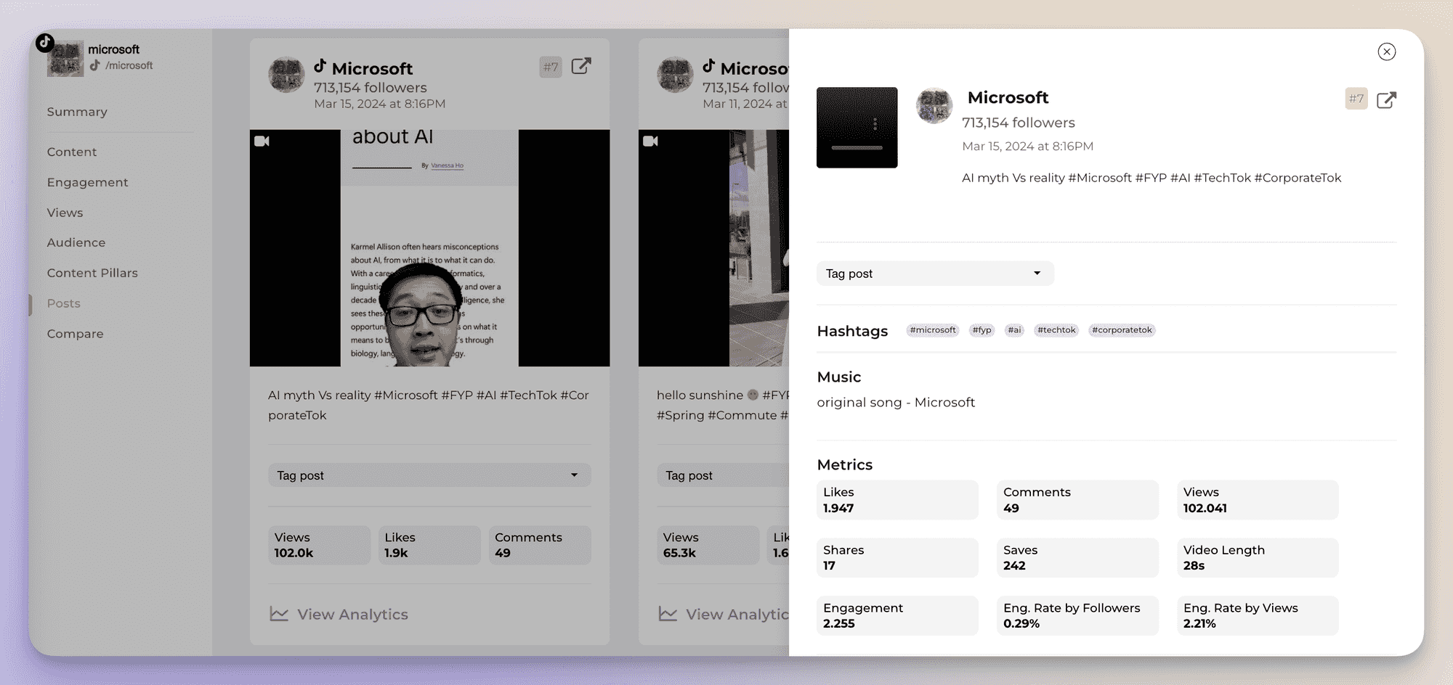Viewport: 1453px width, 685px height.
Task: Close the post details panel
Action: coord(1386,52)
